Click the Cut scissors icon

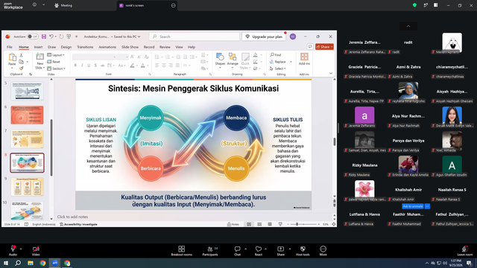tap(21, 55)
